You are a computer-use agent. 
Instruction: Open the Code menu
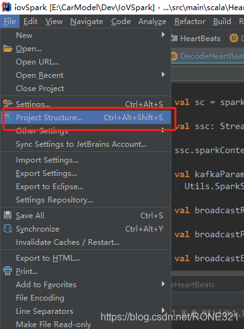(x=121, y=22)
